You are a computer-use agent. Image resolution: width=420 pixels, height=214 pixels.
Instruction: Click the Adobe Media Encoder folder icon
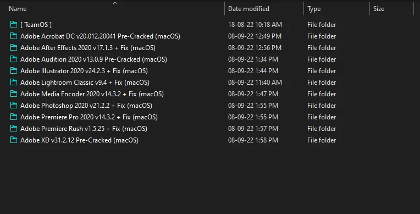13,94
